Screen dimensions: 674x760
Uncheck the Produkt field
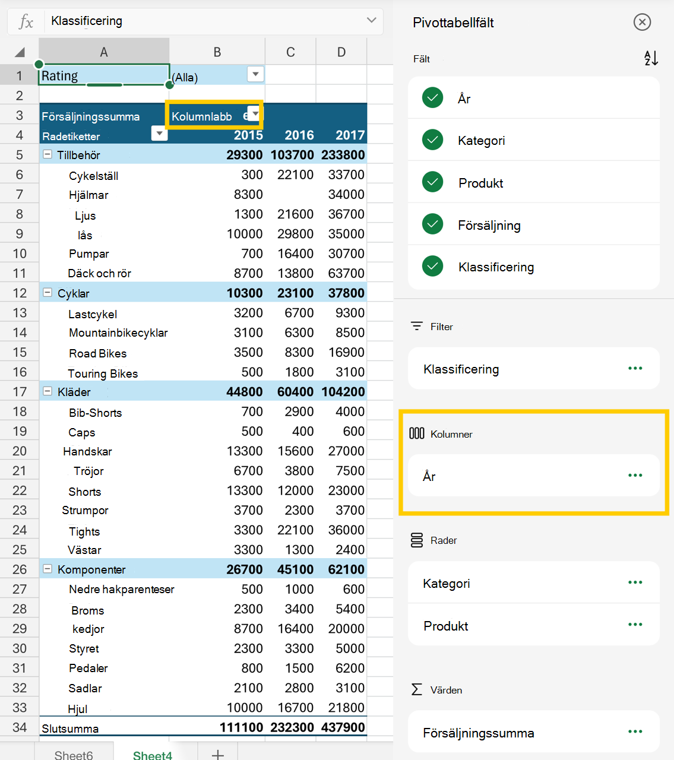click(432, 182)
